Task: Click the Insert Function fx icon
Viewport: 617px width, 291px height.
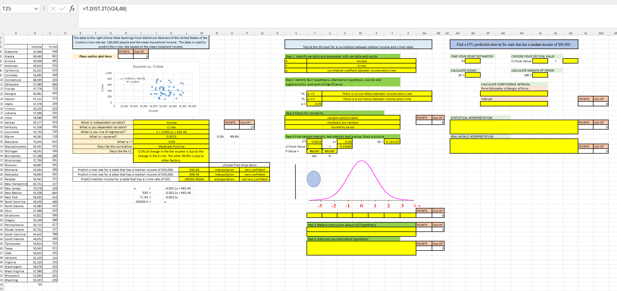Action: [x=72, y=9]
